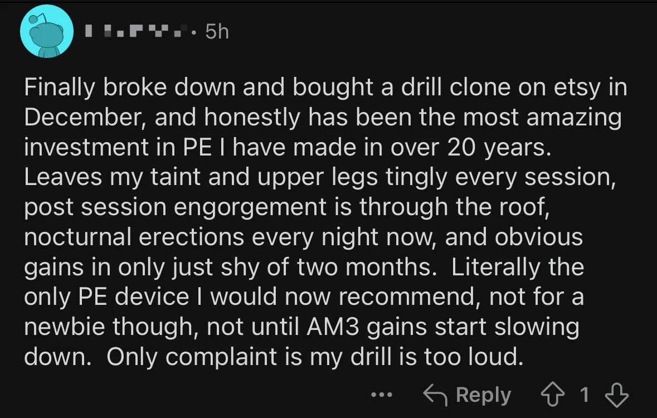The image size is (657, 418).
Task: Upvote the comment about the drill clone
Action: [x=553, y=395]
